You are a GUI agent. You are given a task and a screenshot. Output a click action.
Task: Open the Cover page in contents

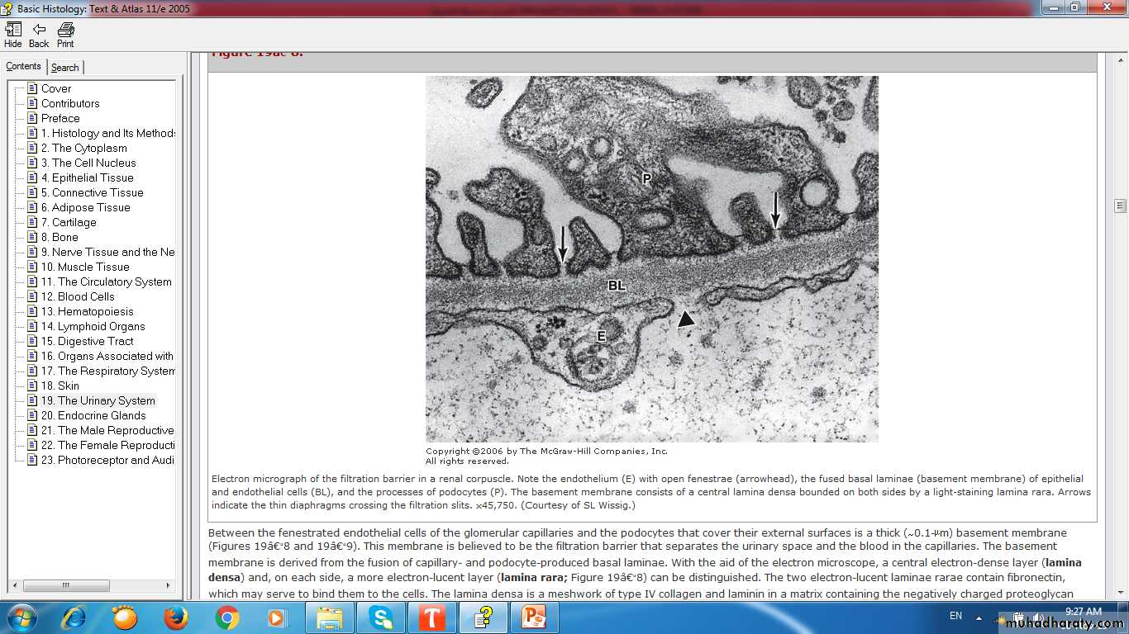coord(56,88)
